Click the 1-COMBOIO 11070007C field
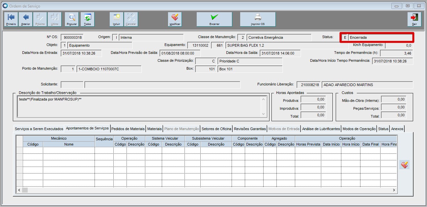 tap(109, 69)
